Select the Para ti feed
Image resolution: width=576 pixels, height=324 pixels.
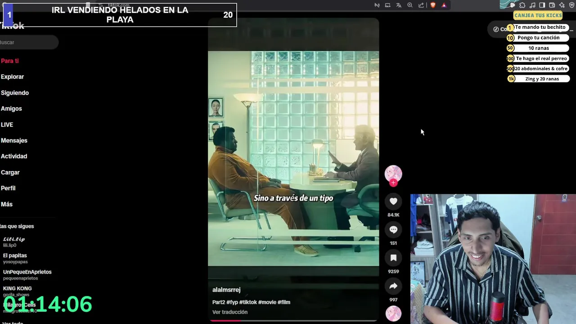click(x=10, y=61)
